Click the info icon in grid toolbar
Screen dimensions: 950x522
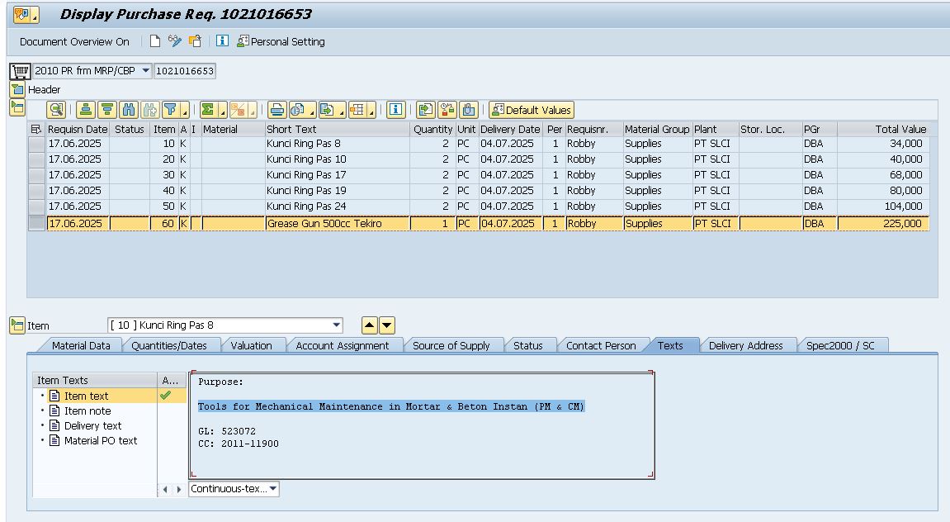click(395, 110)
